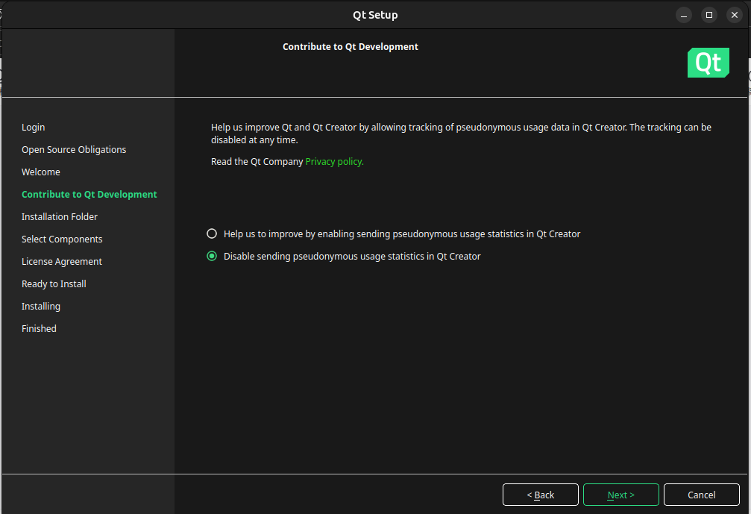
Task: Click Ready to Install step
Action: (x=54, y=284)
